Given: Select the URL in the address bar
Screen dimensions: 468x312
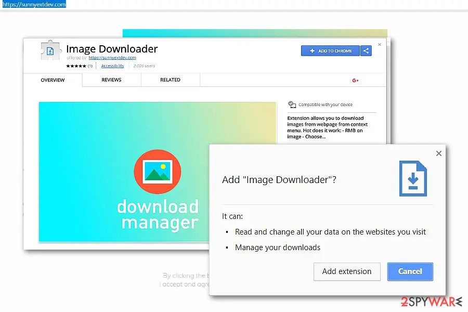Looking at the screenshot, I should (34, 5).
